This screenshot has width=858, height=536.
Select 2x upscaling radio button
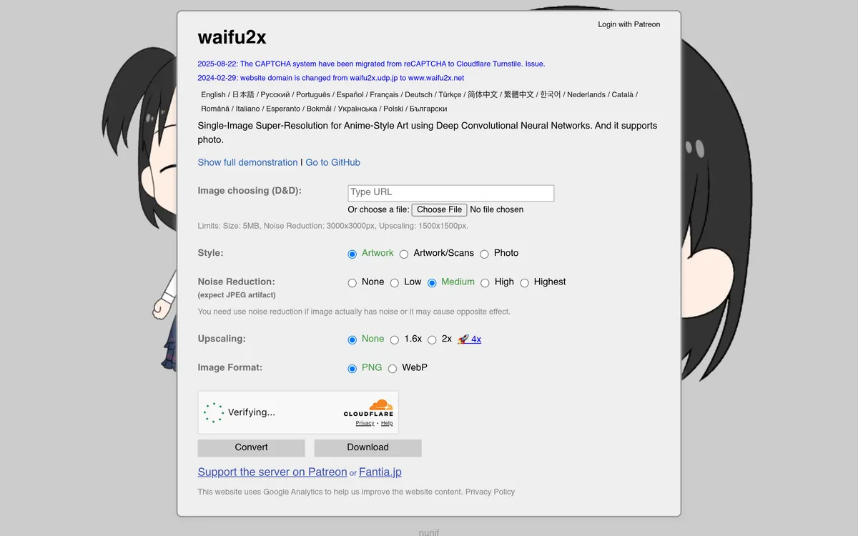click(432, 340)
